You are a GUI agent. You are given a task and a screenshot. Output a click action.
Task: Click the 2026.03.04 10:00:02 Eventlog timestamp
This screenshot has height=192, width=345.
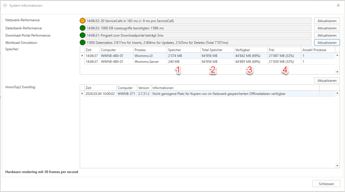click(100, 94)
